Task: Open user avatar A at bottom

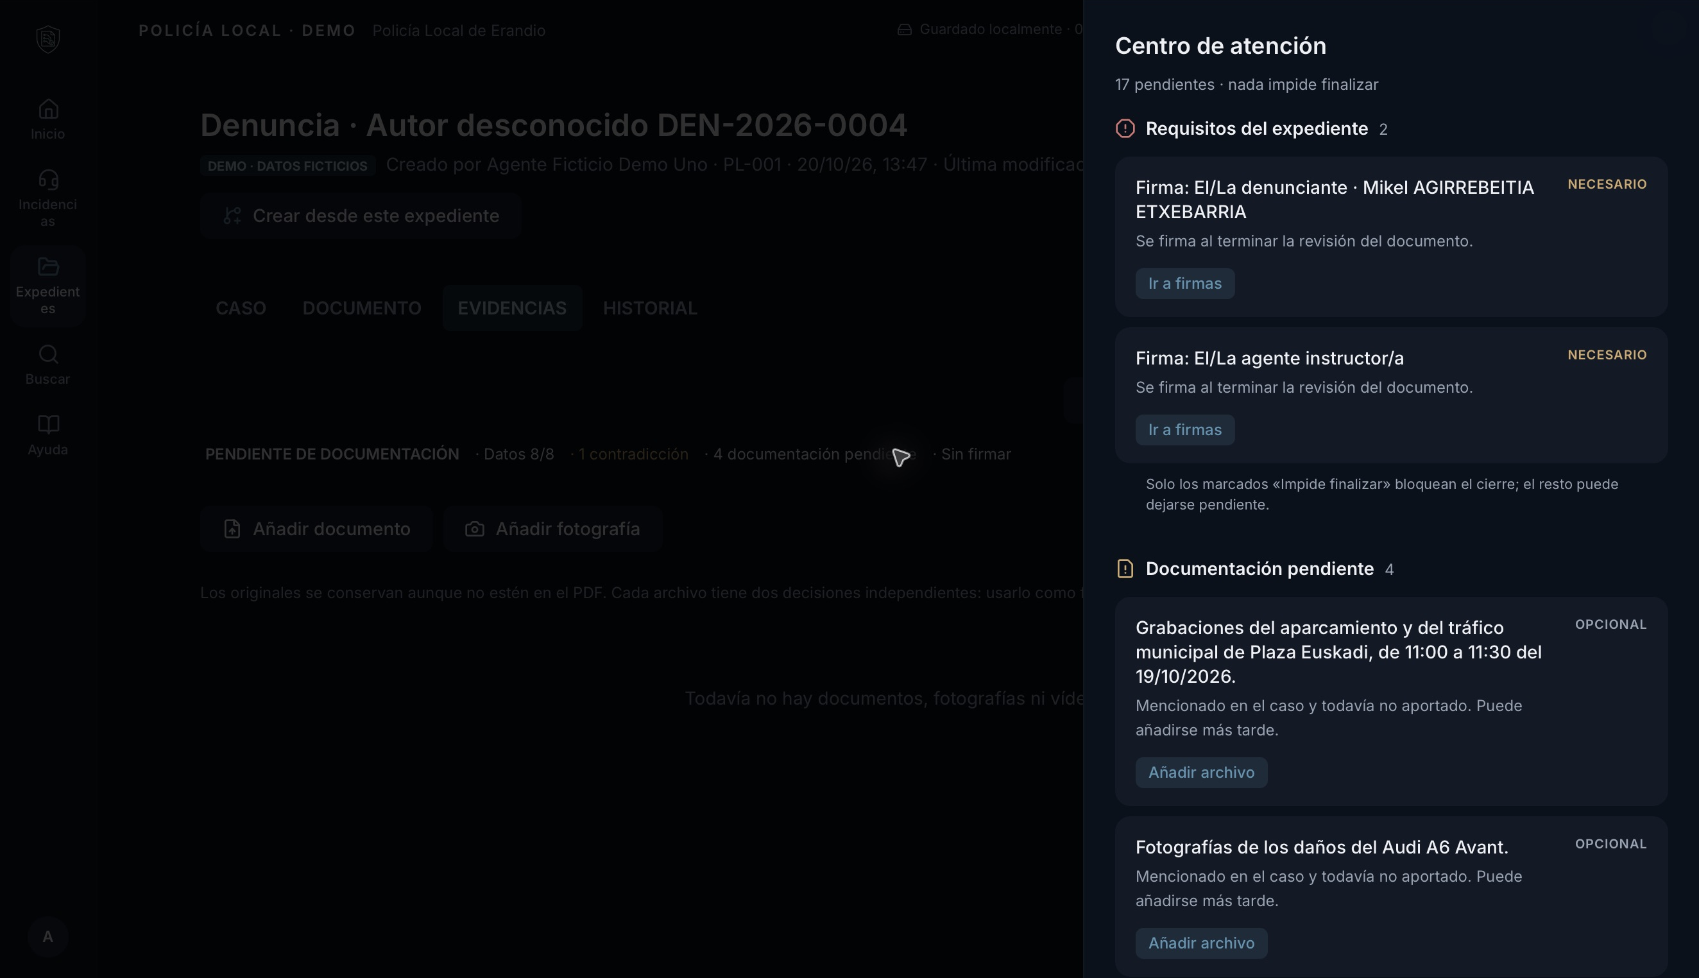Action: (47, 936)
